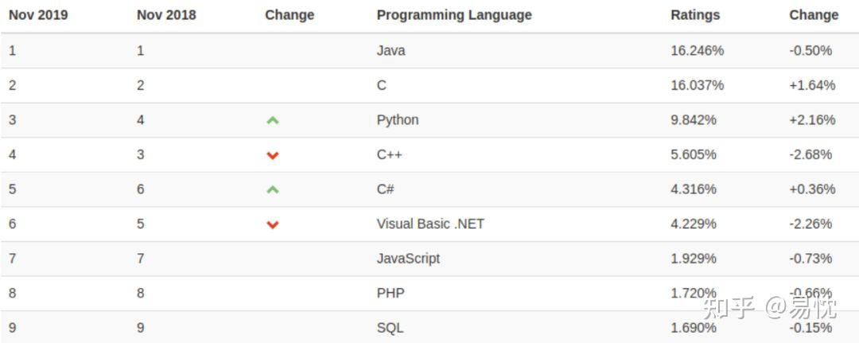859x343 pixels.
Task: Click the green up arrow beside C#
Action: pos(273,189)
